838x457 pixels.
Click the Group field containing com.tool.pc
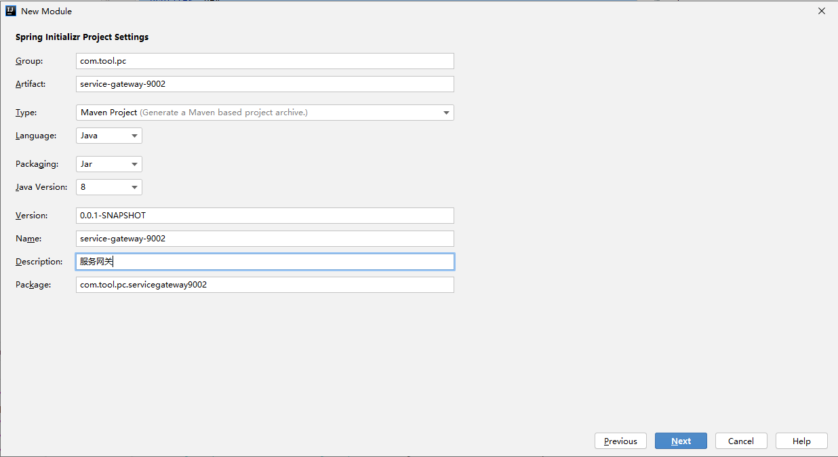(264, 61)
